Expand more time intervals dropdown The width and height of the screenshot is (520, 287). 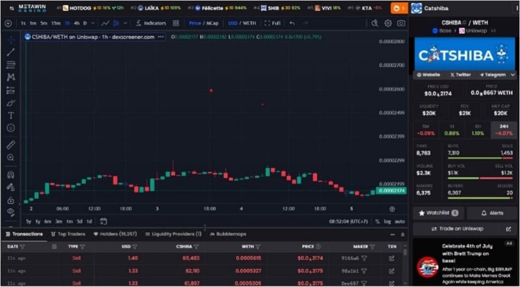[93, 23]
